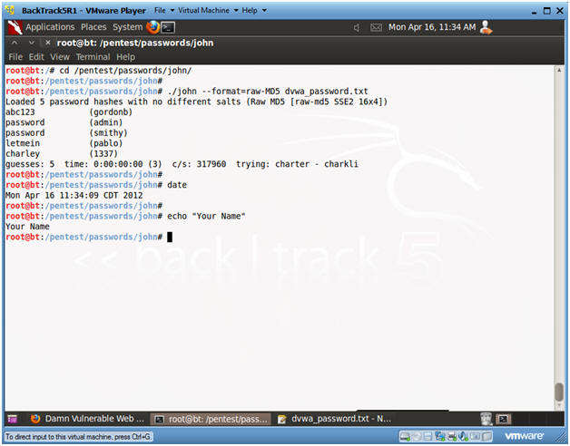Click the './john --format=raw-MD5 dvwa_password.txt' command

pyautogui.click(x=268, y=92)
